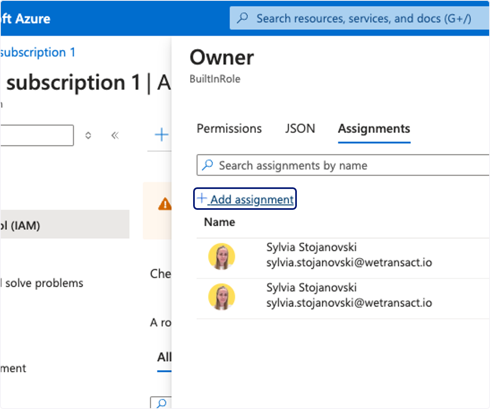The width and height of the screenshot is (490, 409).
Task: Click the left sidebar search input box
Action: click(x=37, y=135)
